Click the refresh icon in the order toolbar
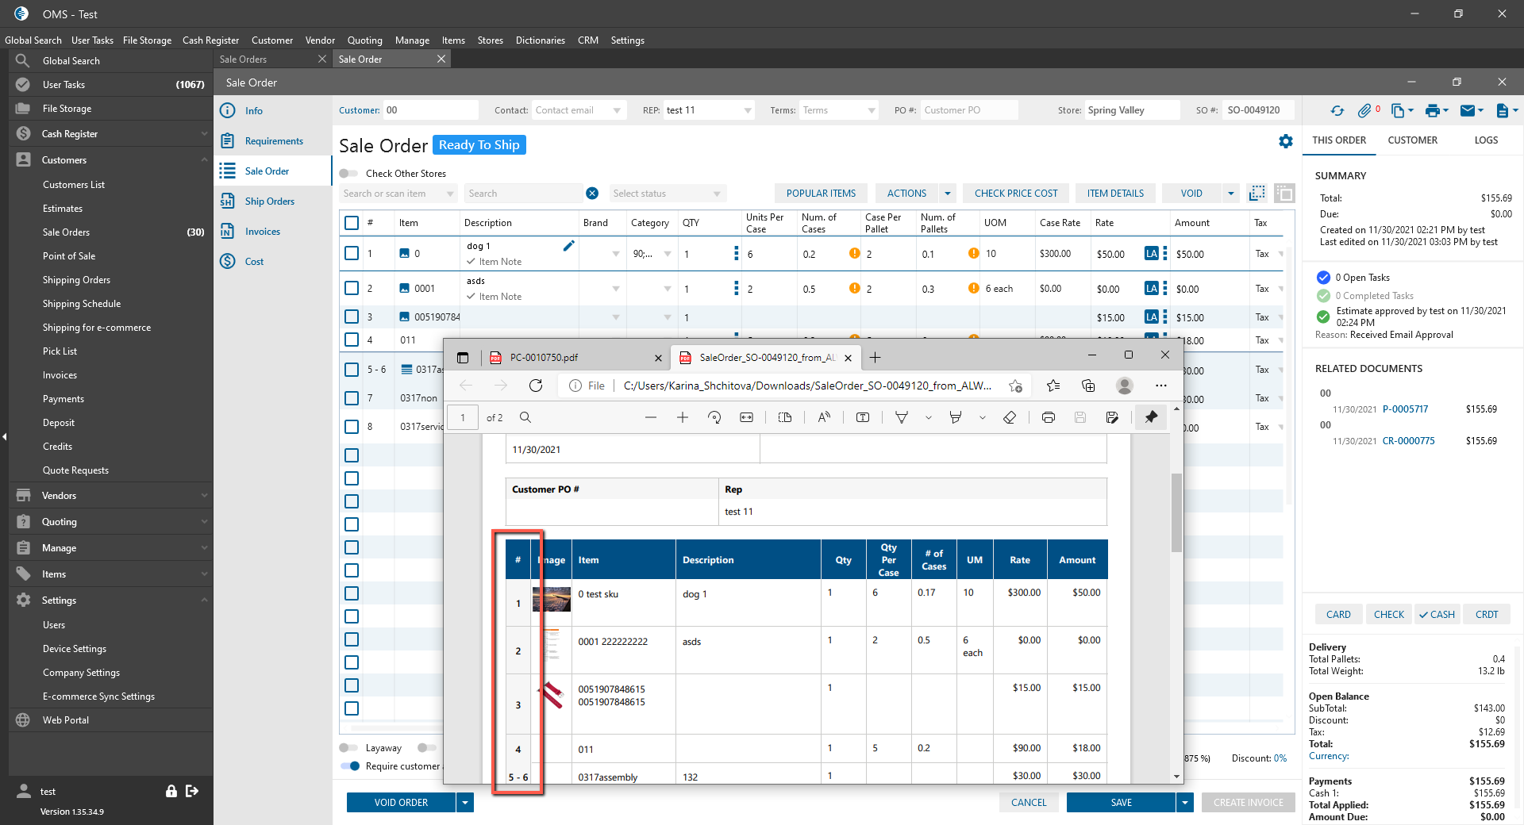 tap(1337, 111)
